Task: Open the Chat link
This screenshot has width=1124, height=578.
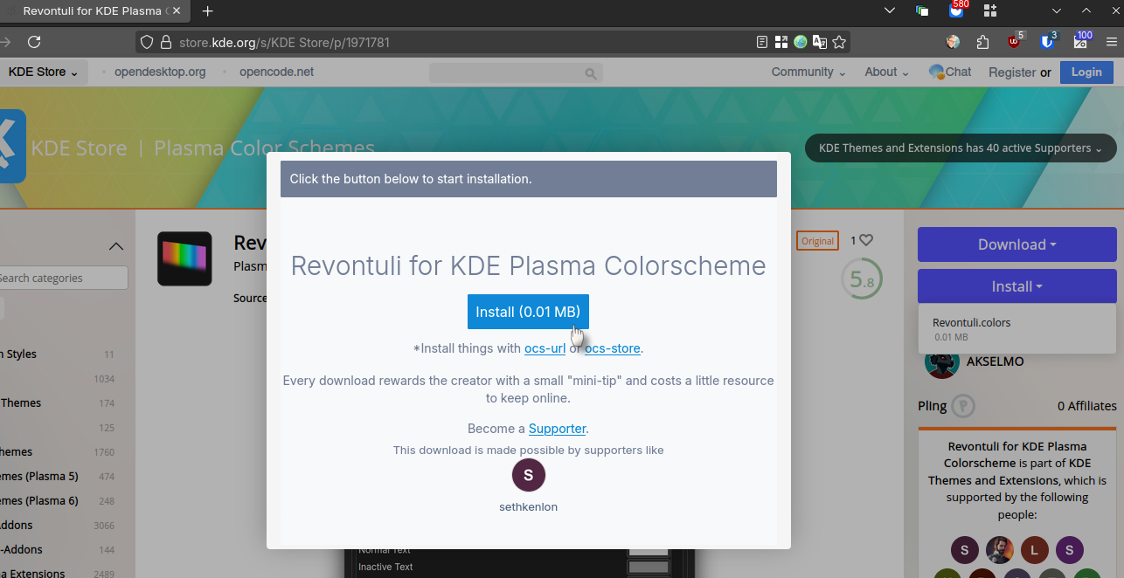Action: (950, 72)
